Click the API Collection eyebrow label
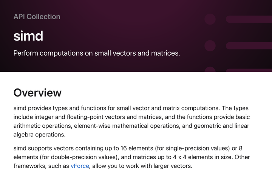272x175 pixels. 37,17
